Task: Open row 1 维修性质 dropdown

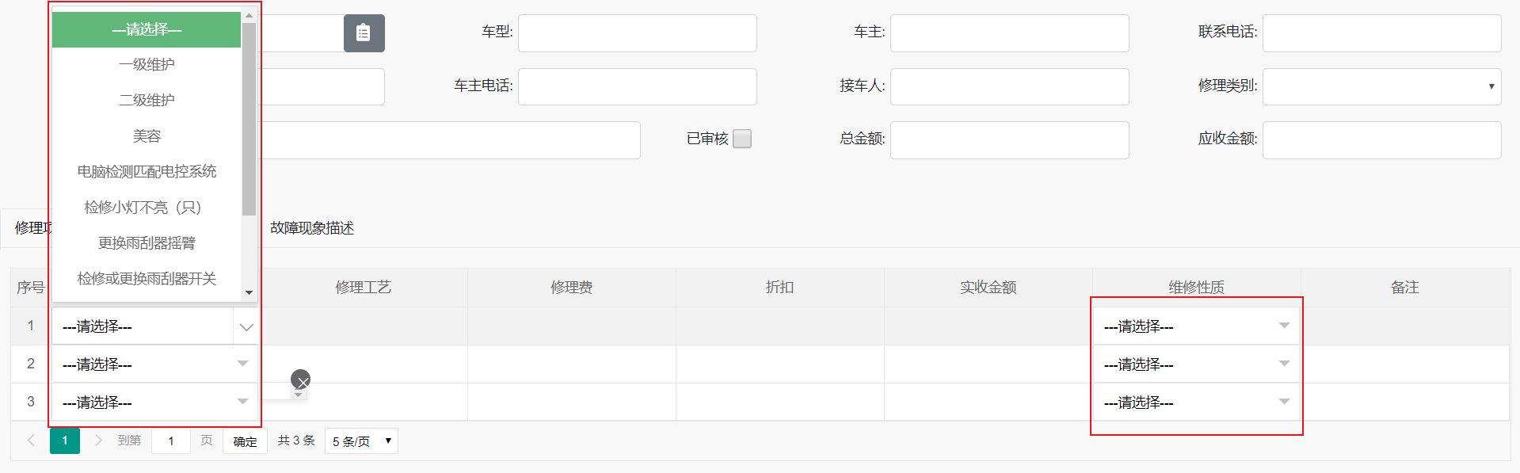Action: tap(1196, 326)
